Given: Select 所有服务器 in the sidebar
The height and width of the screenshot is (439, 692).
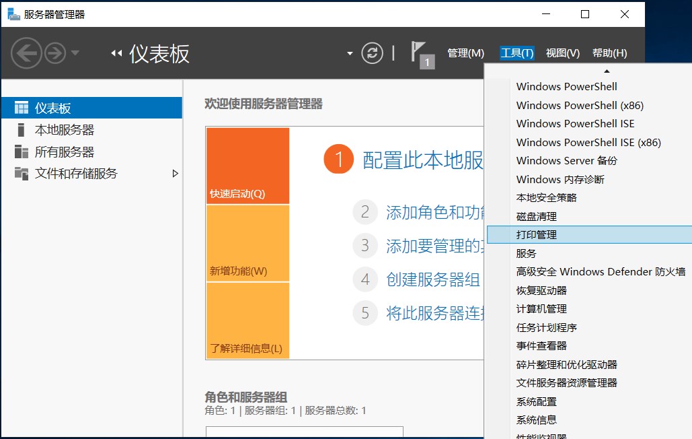Looking at the screenshot, I should click(91, 152).
